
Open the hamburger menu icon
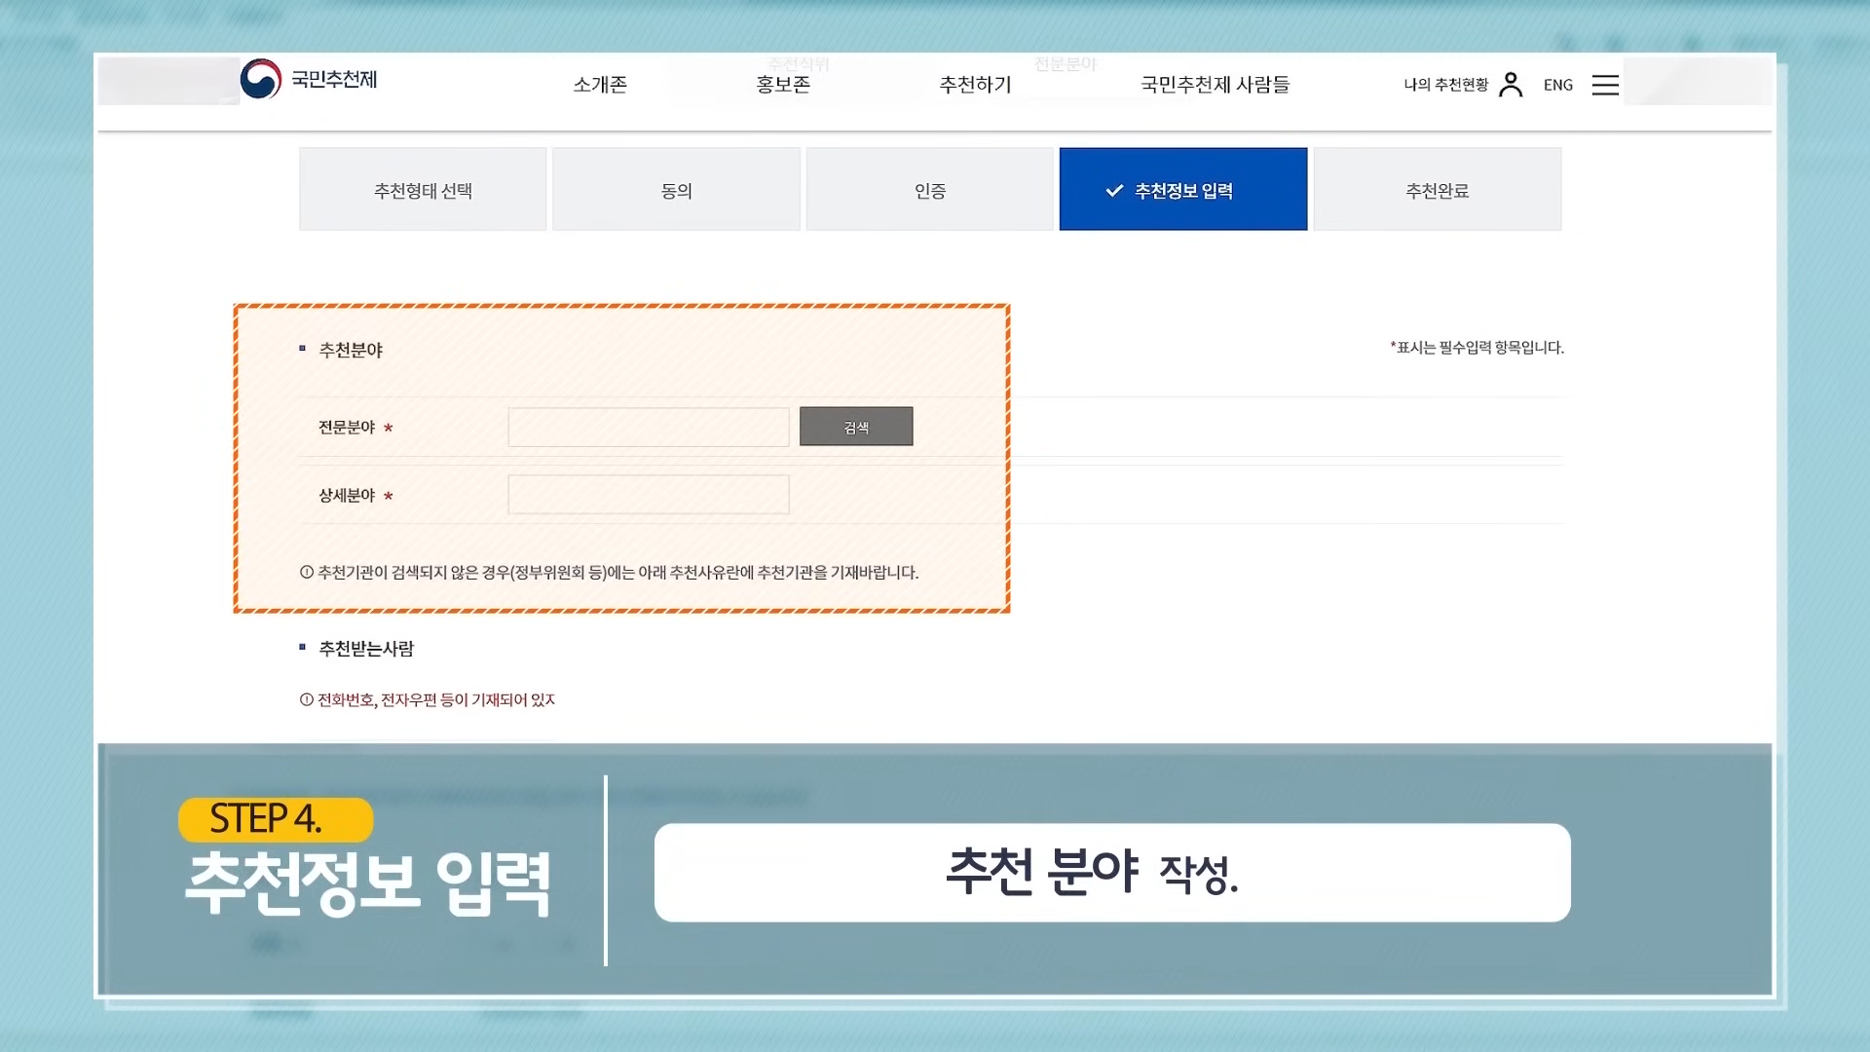[1605, 85]
